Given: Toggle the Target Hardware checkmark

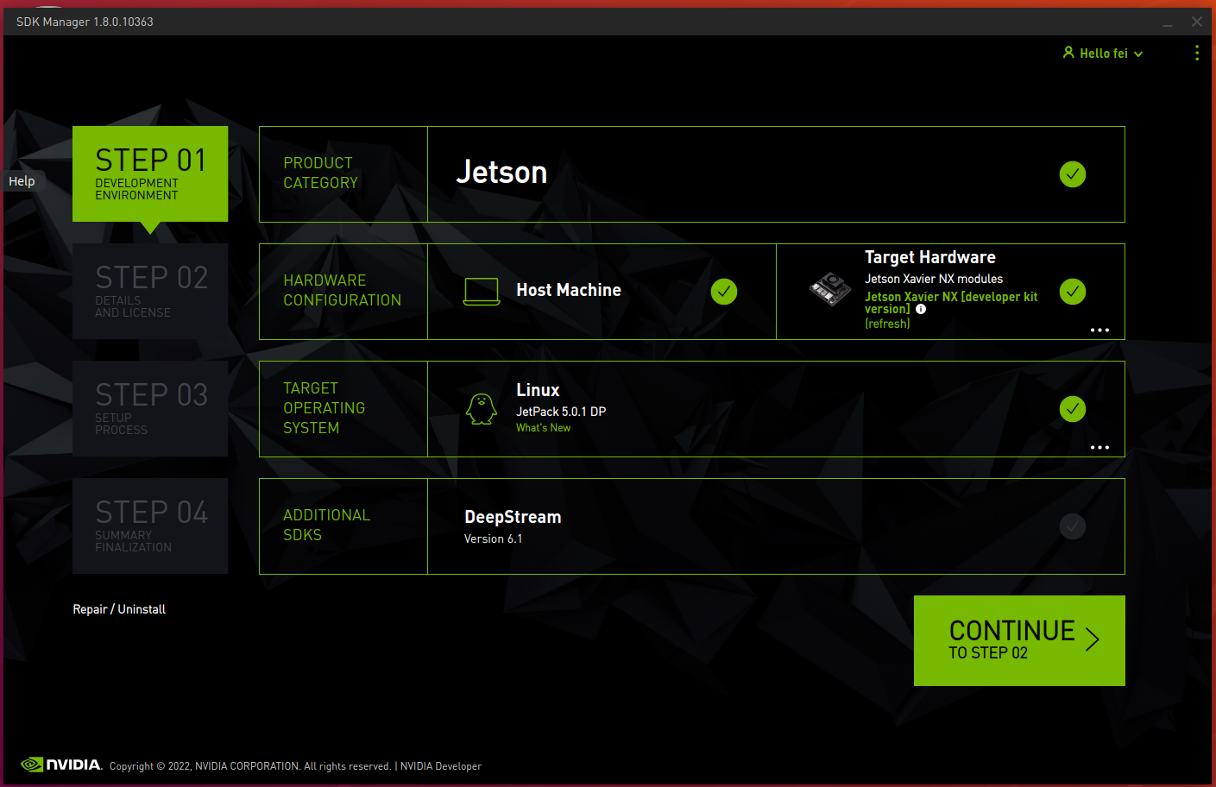Looking at the screenshot, I should click(x=1072, y=292).
